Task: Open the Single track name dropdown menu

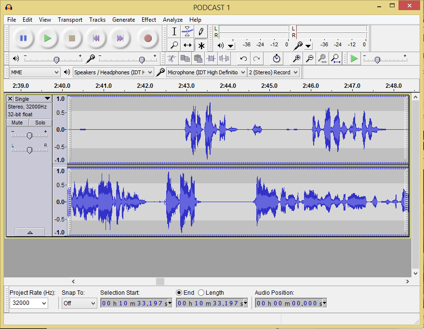Action: 32,98
